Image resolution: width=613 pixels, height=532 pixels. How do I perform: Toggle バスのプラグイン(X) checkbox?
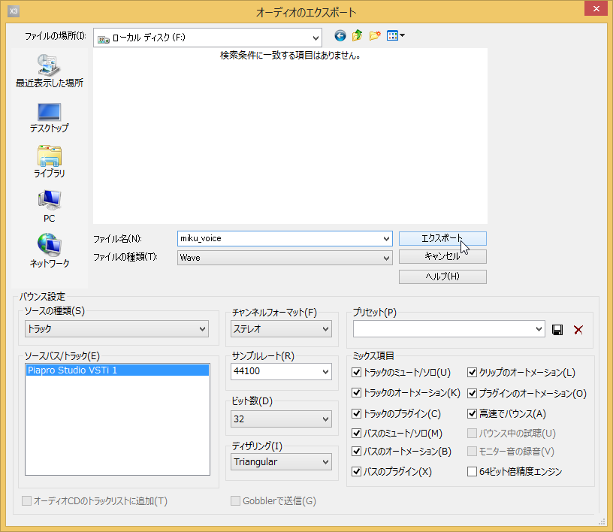pyautogui.click(x=356, y=471)
